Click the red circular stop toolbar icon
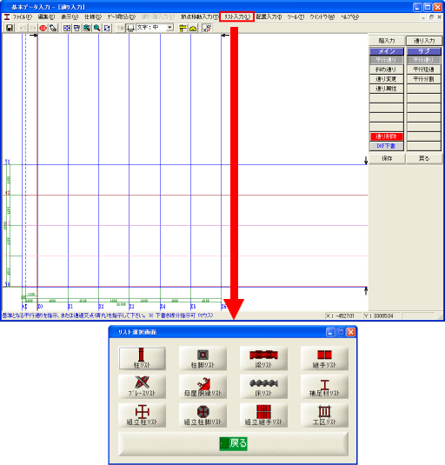The image size is (445, 465). pos(43,28)
